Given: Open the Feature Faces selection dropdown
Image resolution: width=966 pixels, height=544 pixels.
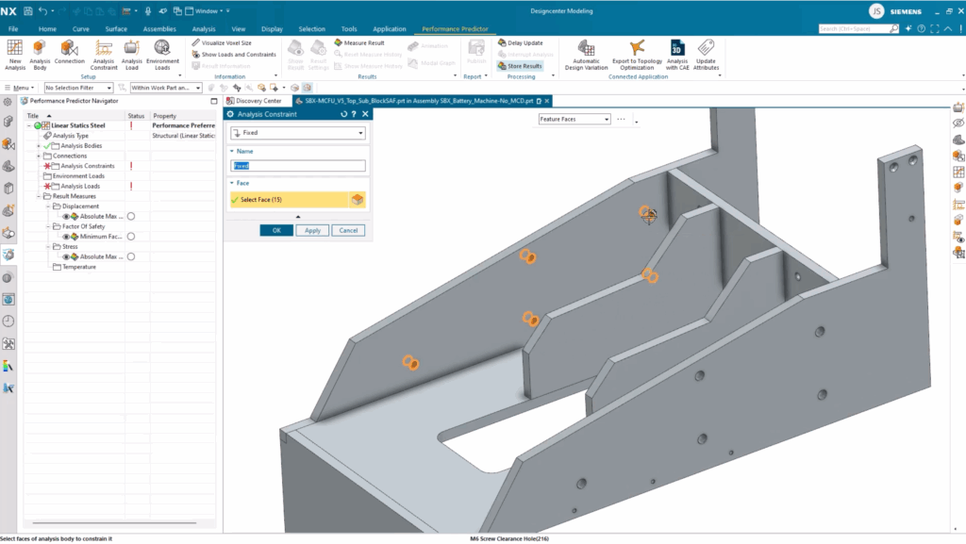Looking at the screenshot, I should [x=575, y=119].
